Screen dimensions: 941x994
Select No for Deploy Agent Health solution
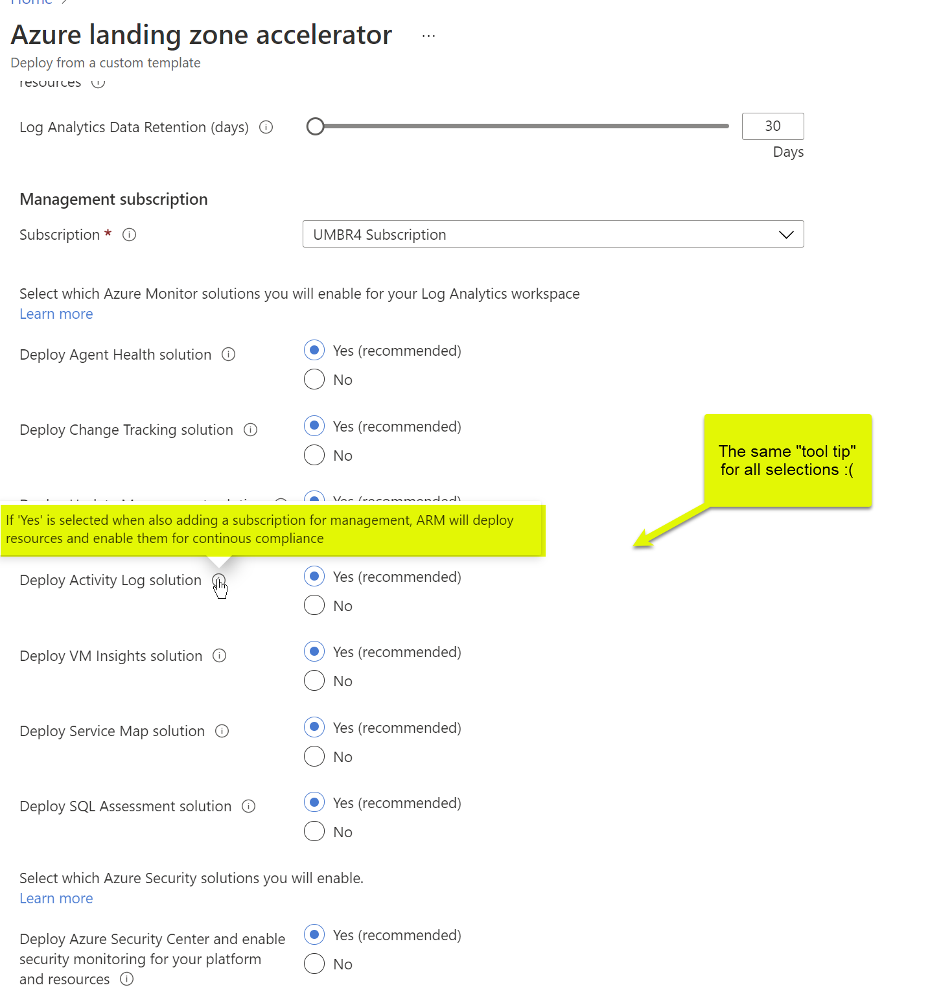point(314,380)
